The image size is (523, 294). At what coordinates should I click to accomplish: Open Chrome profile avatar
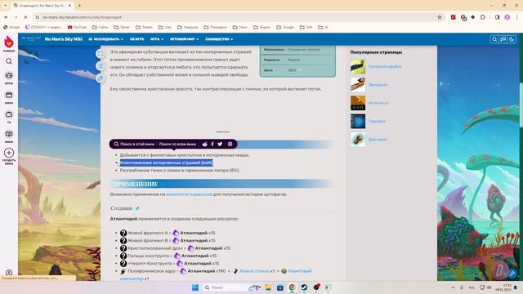tap(507, 17)
